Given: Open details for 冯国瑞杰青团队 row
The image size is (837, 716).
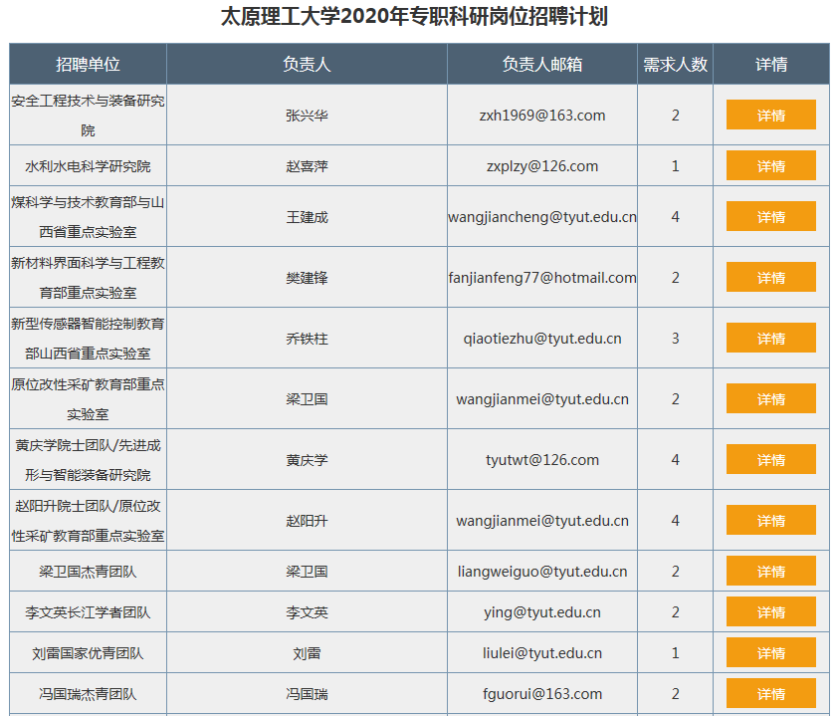Looking at the screenshot, I should 770,693.
